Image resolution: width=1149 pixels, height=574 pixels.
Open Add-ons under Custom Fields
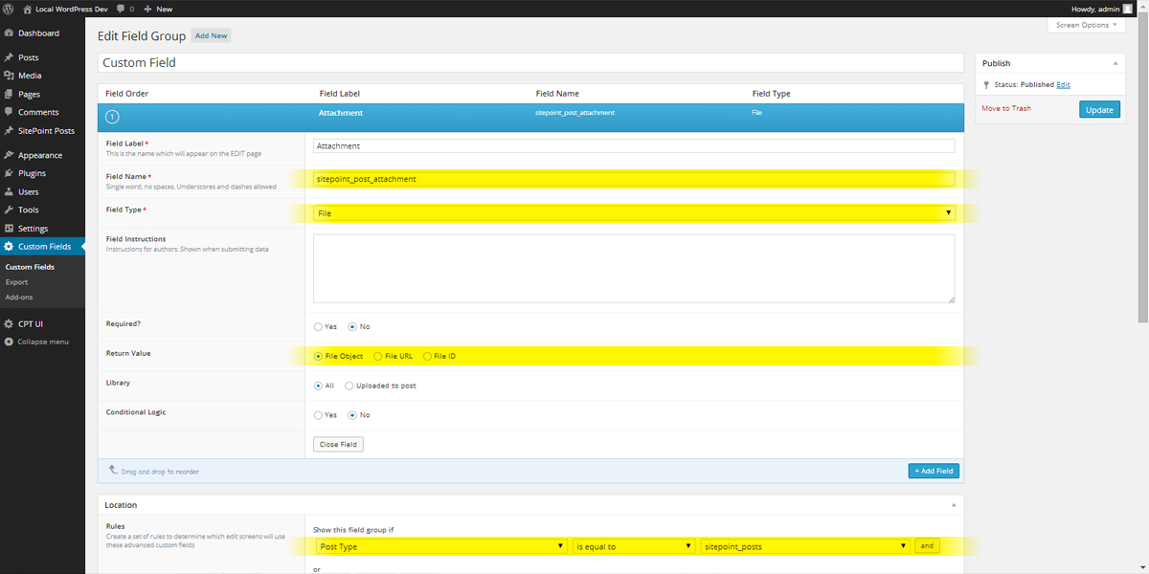click(x=19, y=298)
